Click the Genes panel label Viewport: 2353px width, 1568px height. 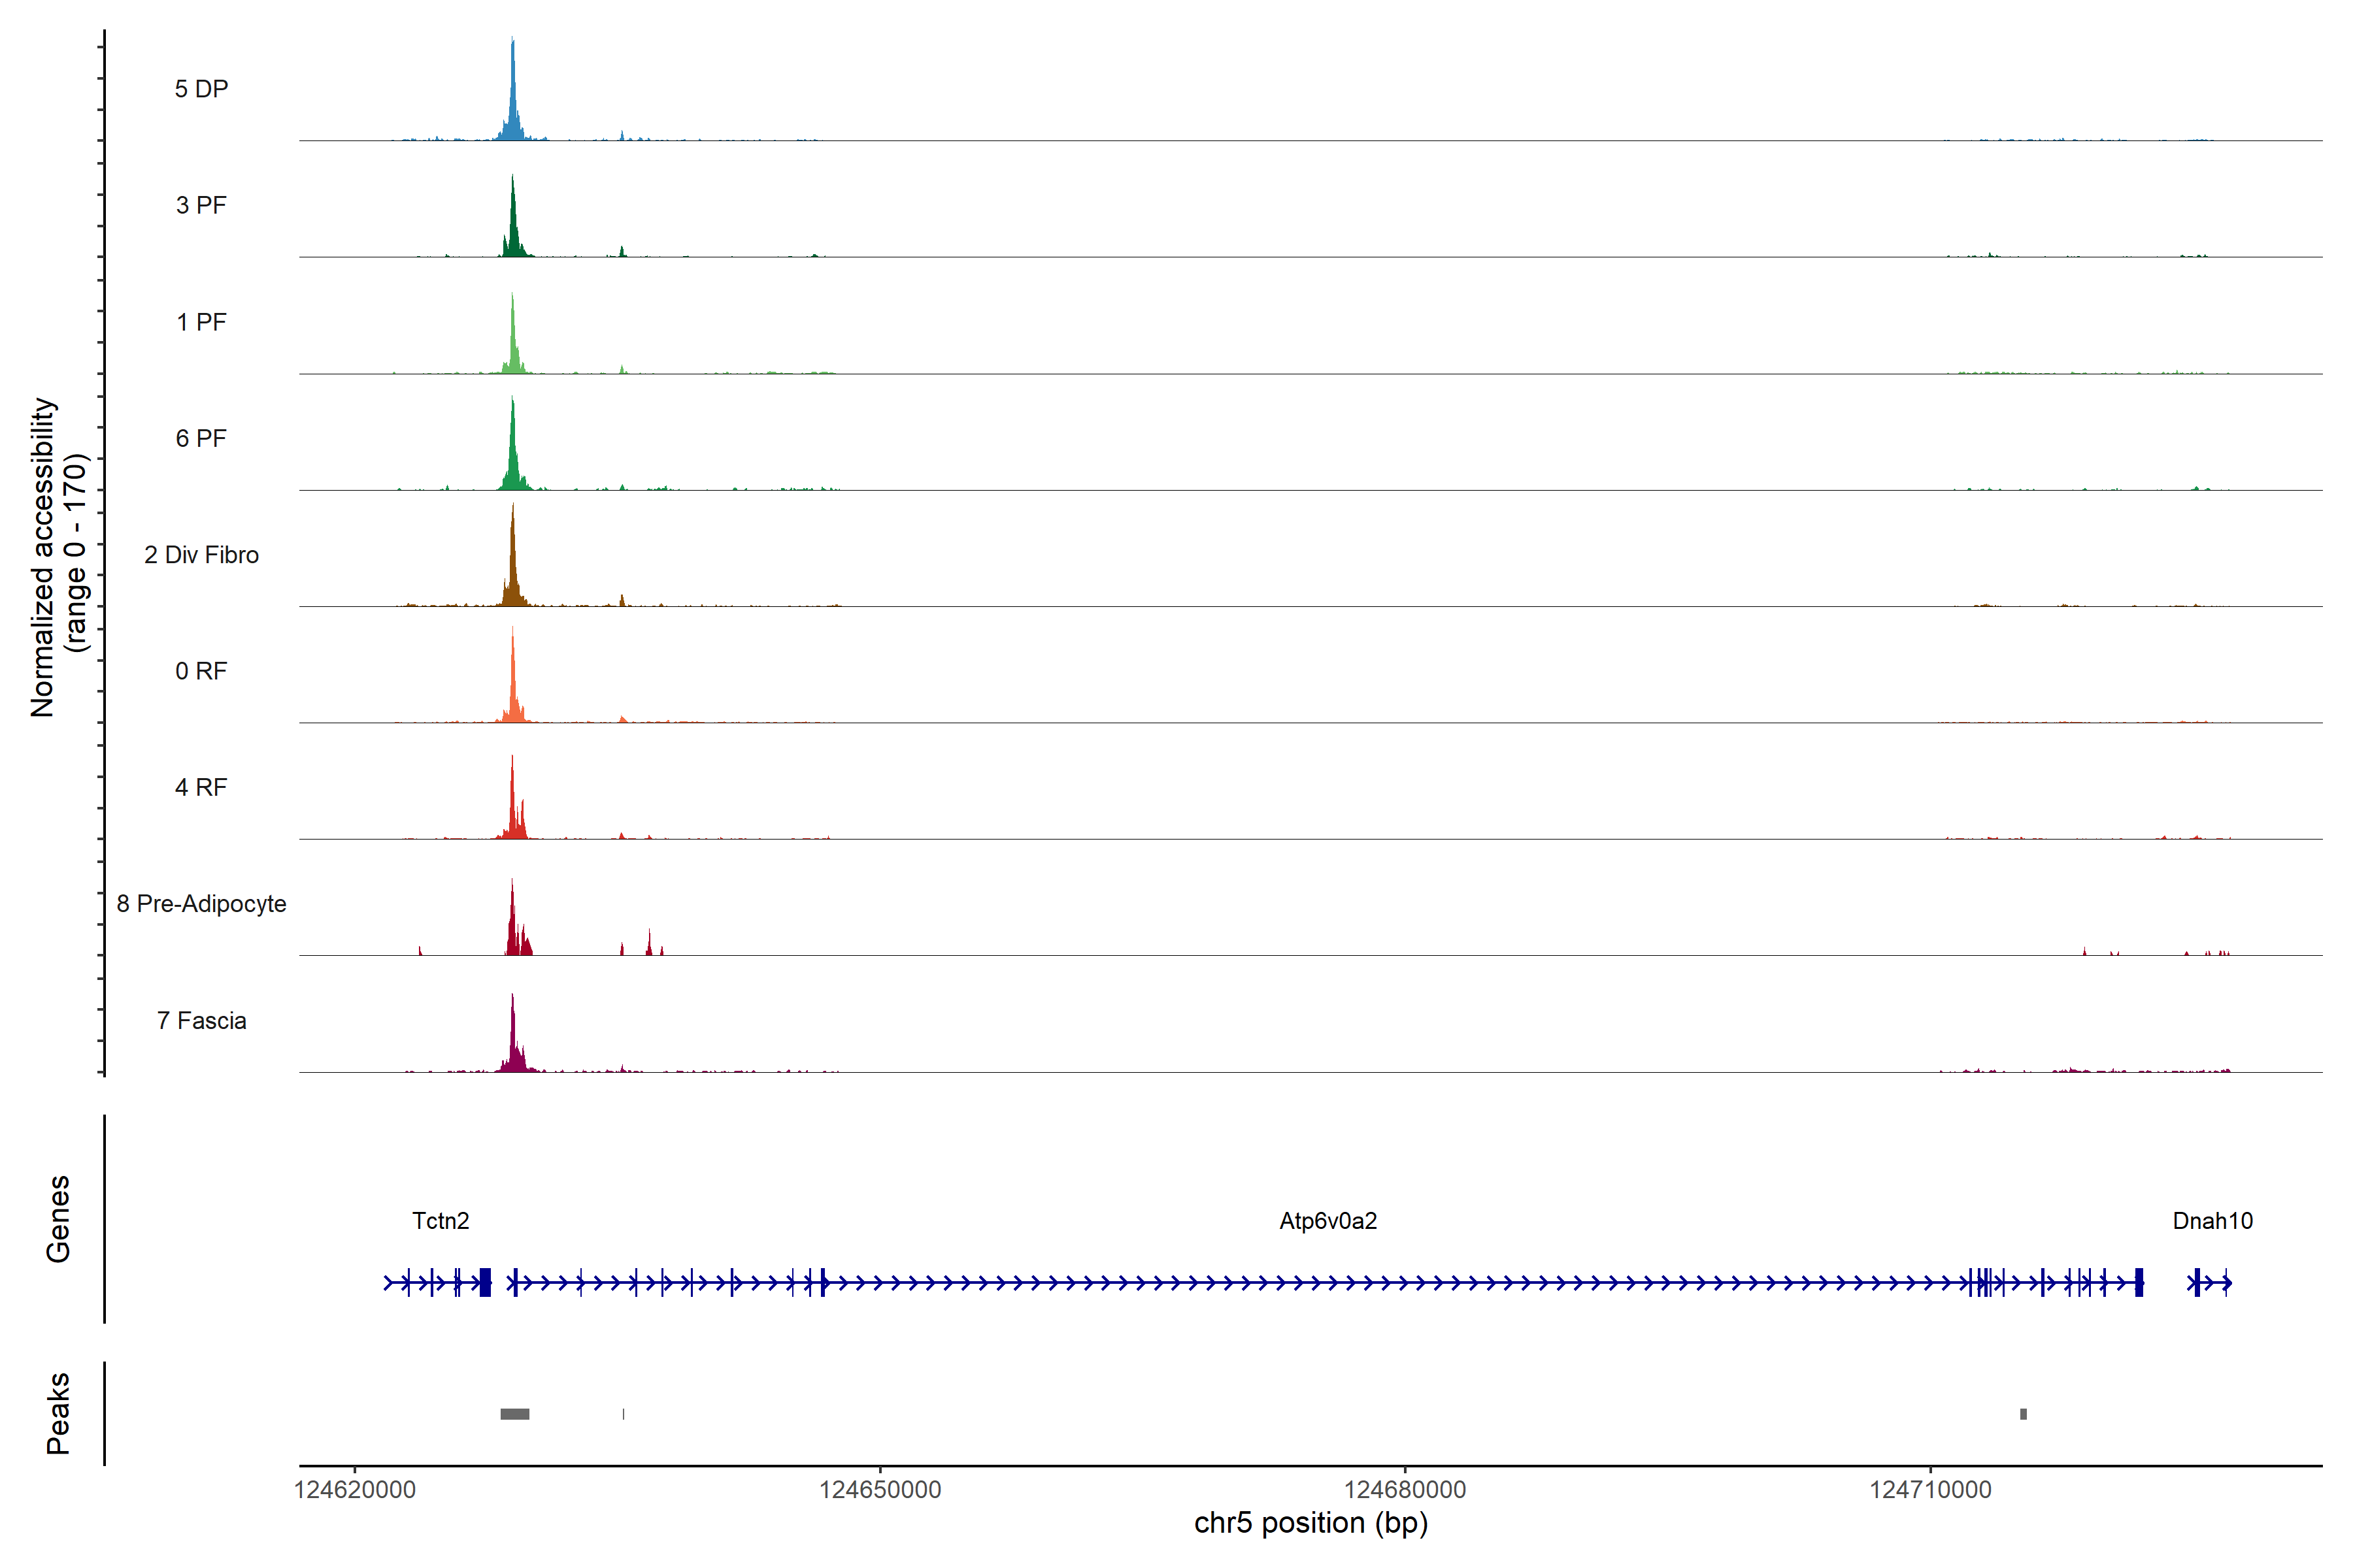tap(58, 1219)
